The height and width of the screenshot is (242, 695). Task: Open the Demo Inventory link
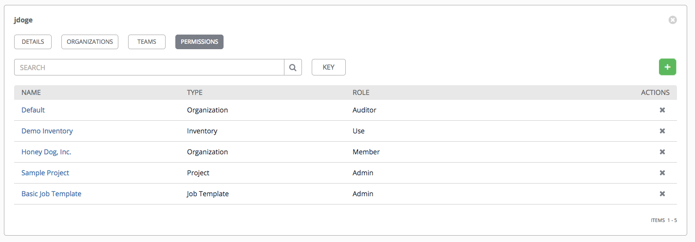point(47,131)
